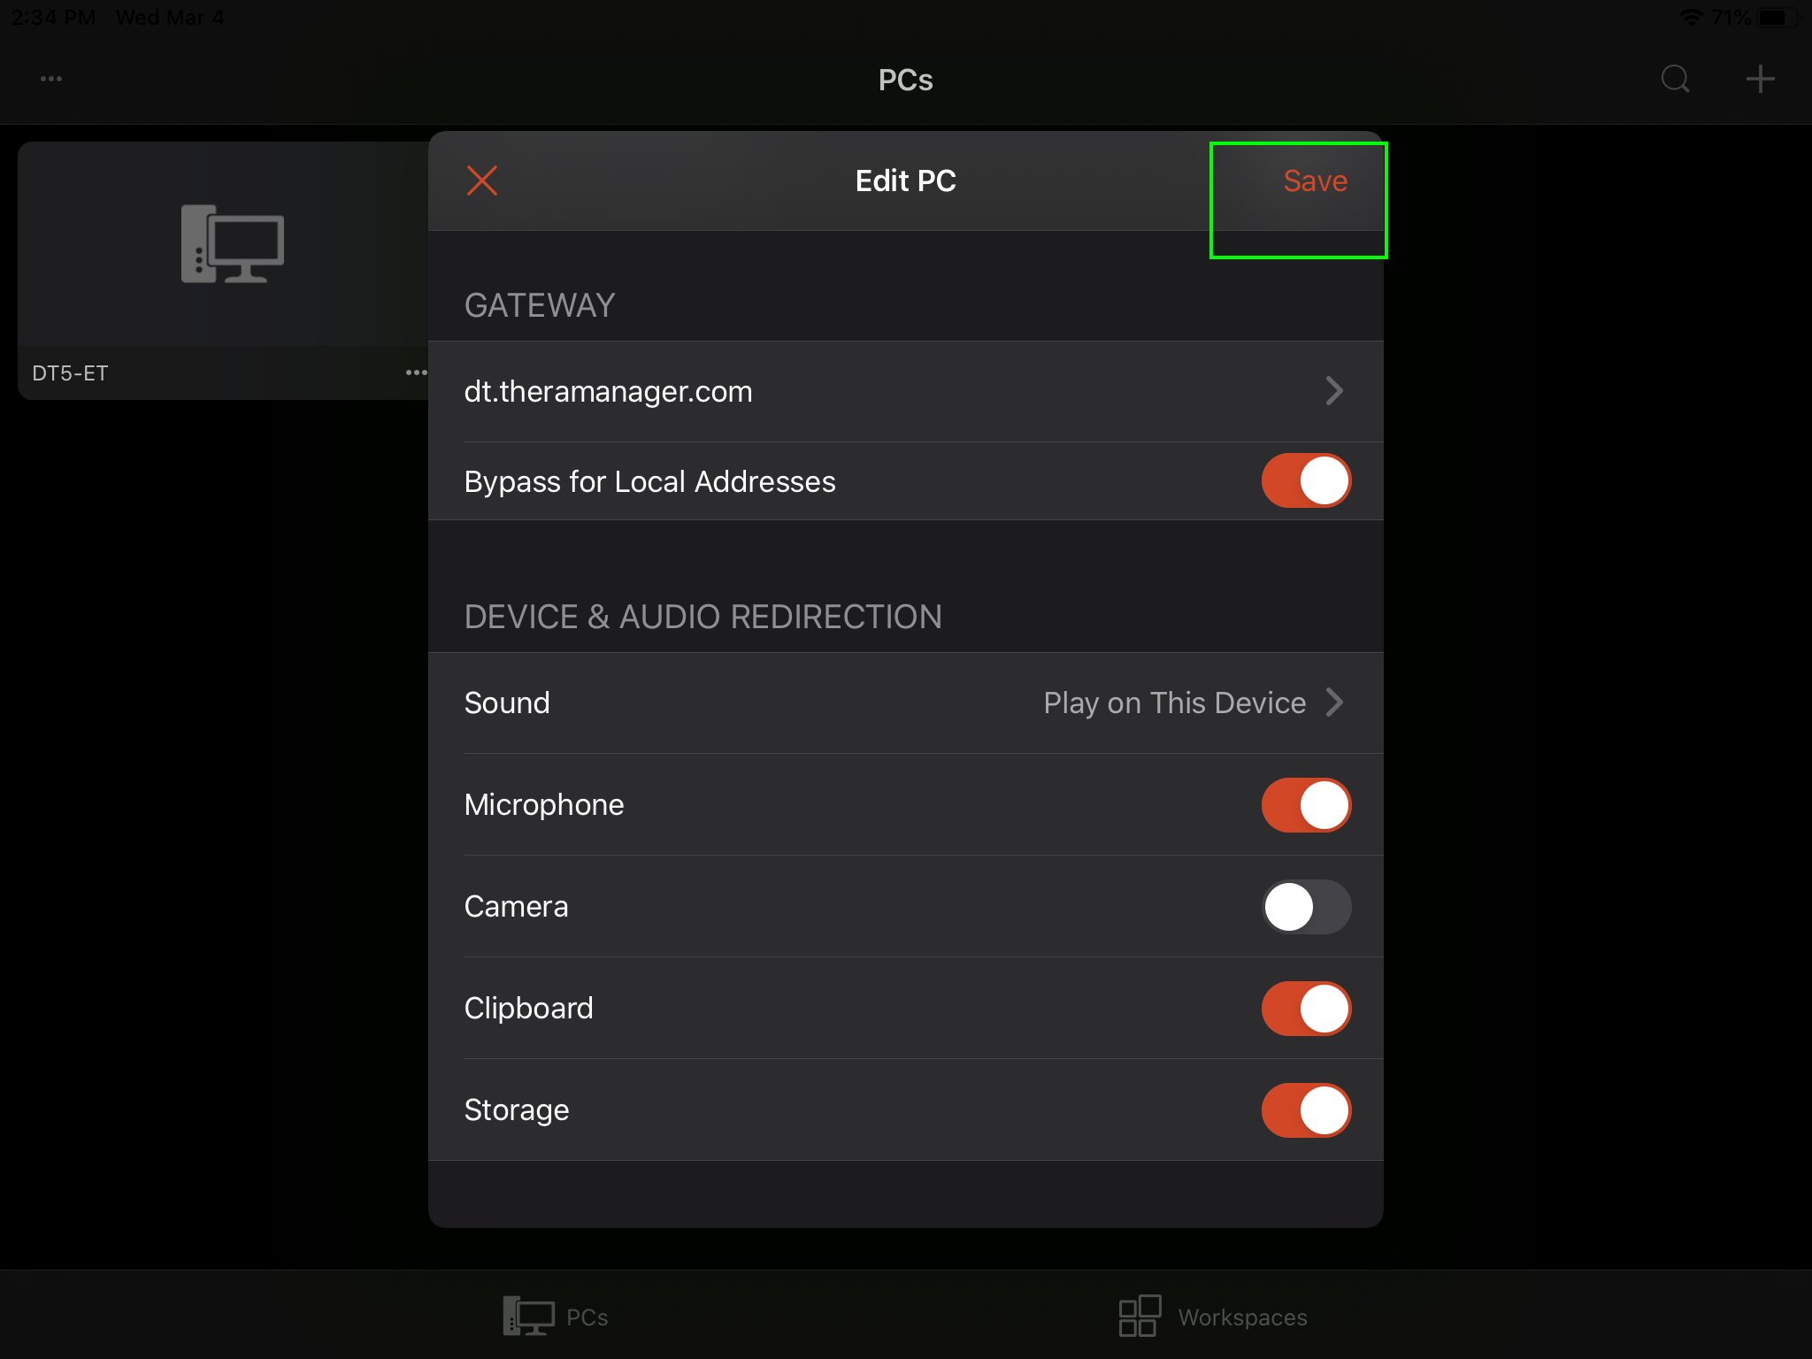
Task: Expand gateway dt.theramanager.com chevron
Action: (x=1334, y=391)
